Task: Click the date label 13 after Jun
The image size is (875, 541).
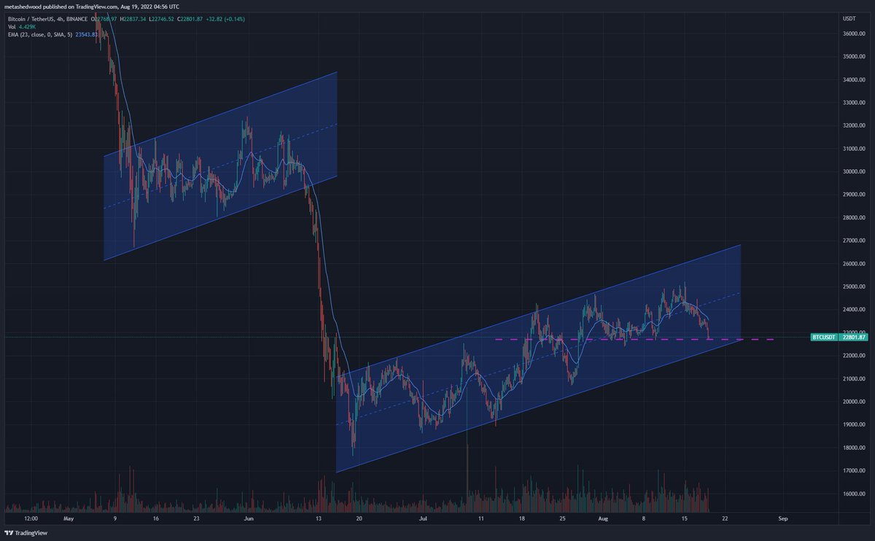Action: click(319, 518)
